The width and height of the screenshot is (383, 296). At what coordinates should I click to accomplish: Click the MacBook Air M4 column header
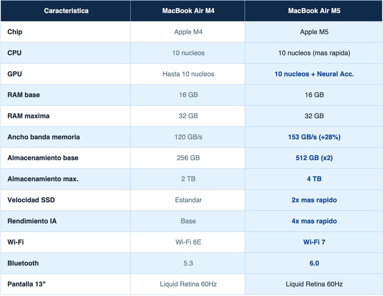188,10
